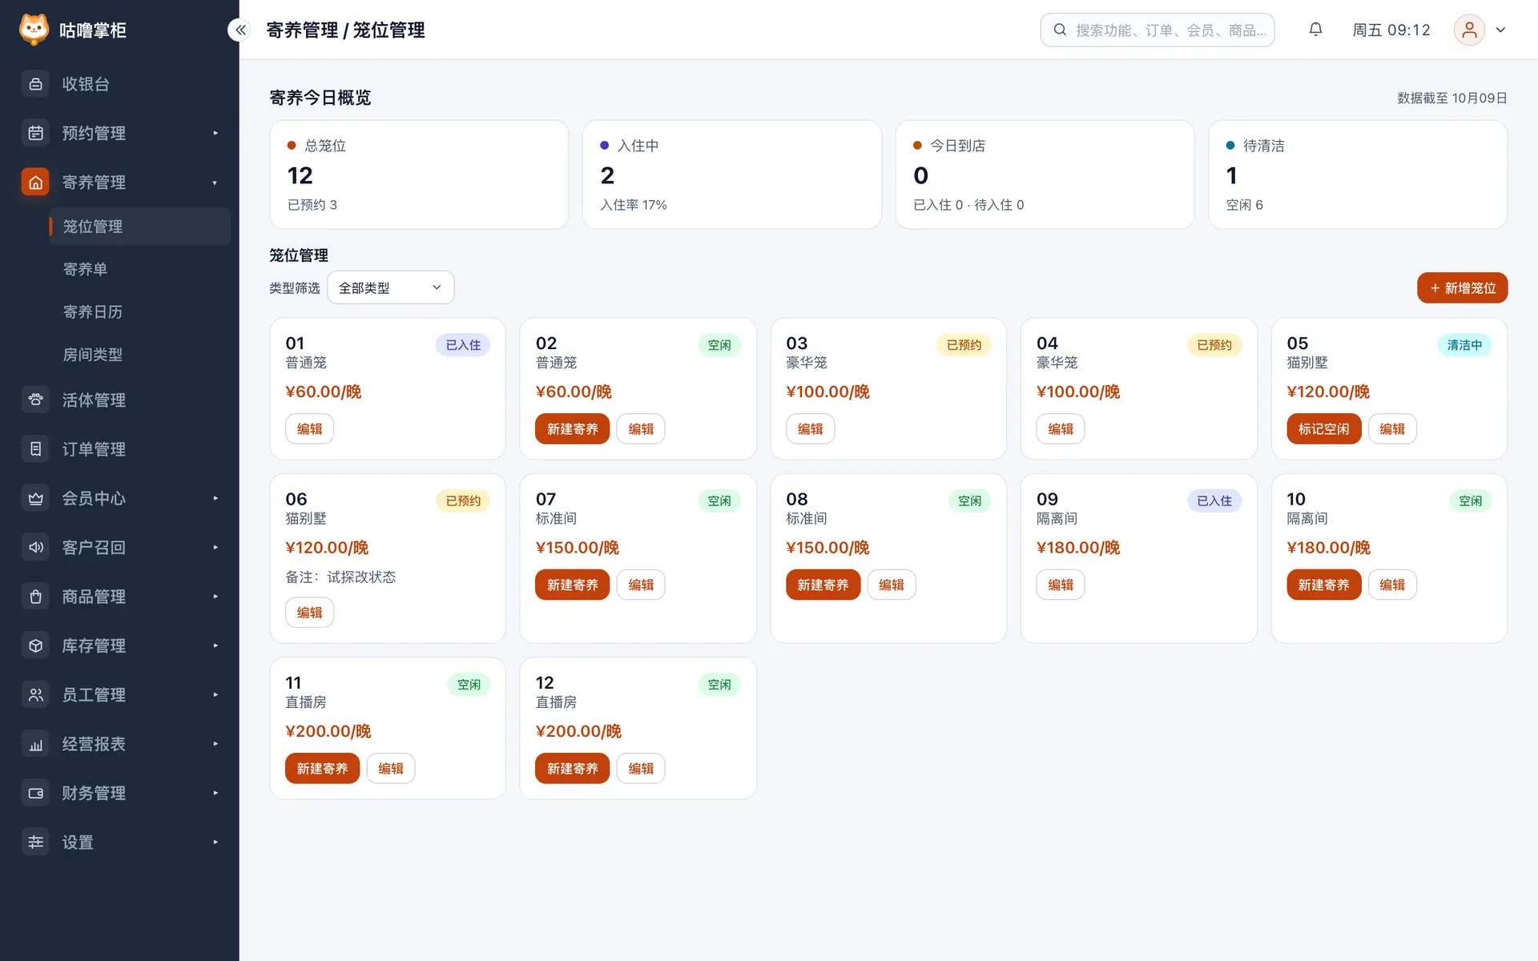Image resolution: width=1538 pixels, height=961 pixels.
Task: Open the 房间类型 submenu item
Action: (x=140, y=354)
